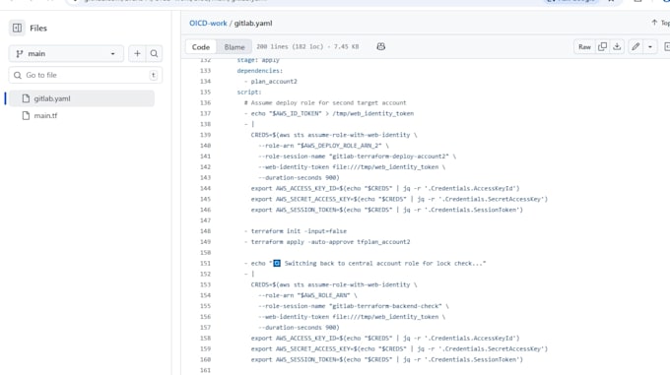View the Raw file
This screenshot has height=375, width=670.
584,47
